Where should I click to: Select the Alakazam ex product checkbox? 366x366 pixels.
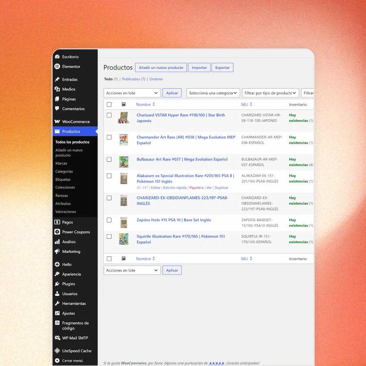[109, 176]
